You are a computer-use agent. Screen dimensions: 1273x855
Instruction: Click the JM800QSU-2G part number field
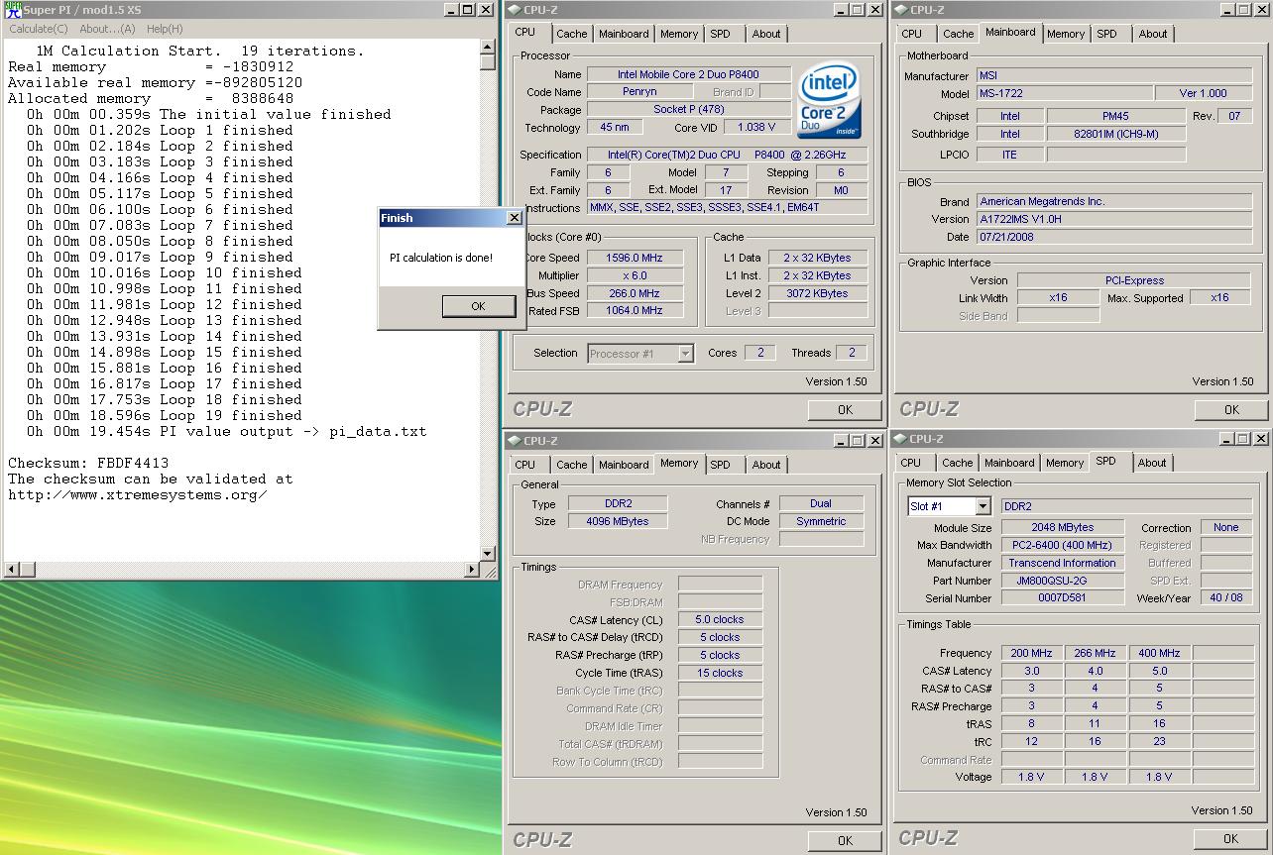click(1062, 581)
